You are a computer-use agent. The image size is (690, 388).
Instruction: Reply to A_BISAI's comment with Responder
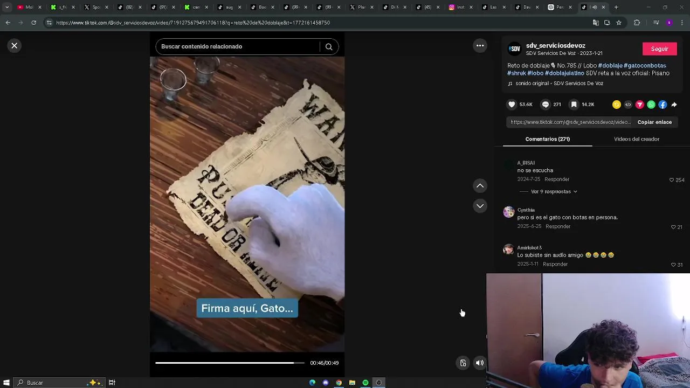[557, 179]
